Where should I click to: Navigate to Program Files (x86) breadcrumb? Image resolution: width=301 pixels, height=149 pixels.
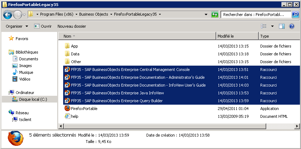tap(57, 15)
